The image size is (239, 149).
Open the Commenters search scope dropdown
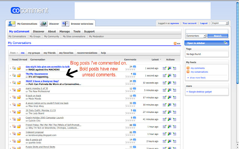[x=196, y=36]
